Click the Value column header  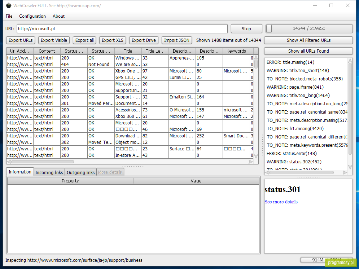pyautogui.click(x=196, y=181)
